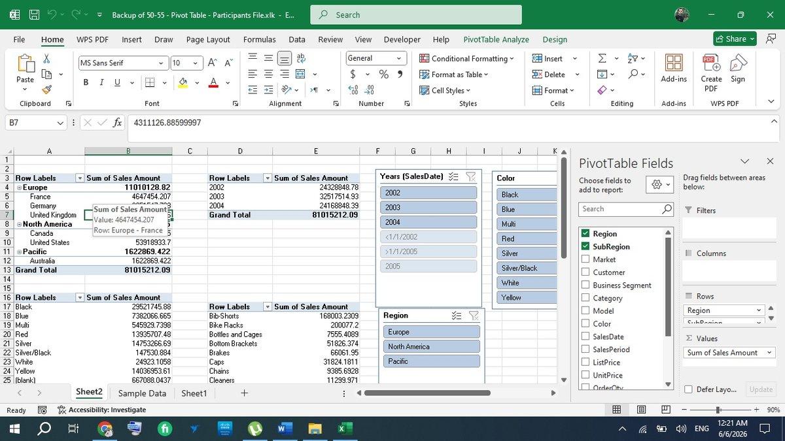Open the PivotTable Analyze tab
785x441 pixels.
pyautogui.click(x=496, y=39)
